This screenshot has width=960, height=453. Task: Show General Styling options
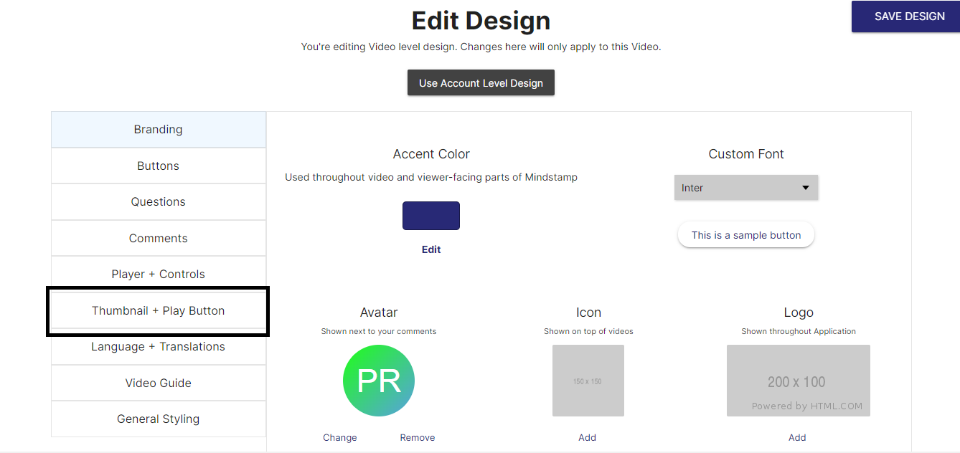(x=159, y=419)
